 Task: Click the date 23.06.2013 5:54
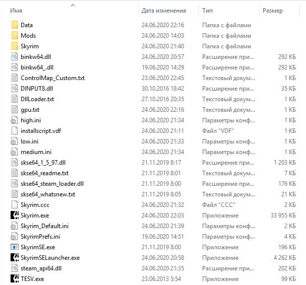[161, 279]
